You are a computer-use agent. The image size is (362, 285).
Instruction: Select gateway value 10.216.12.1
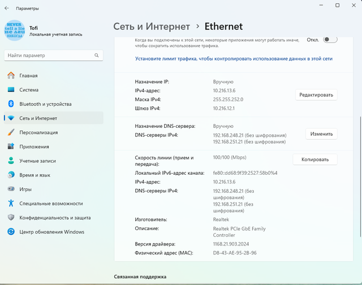224,108
